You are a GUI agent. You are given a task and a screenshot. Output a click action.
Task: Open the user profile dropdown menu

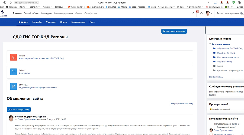click(209, 13)
